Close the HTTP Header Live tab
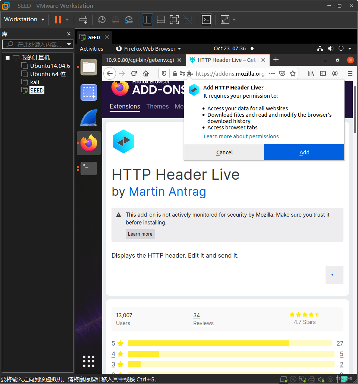Screen dimensions: 358x384 pyautogui.click(x=263, y=60)
